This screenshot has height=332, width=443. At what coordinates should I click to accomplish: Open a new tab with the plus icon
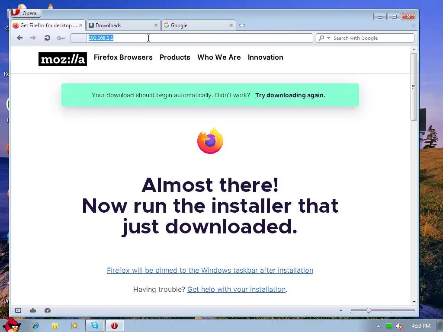(x=242, y=26)
